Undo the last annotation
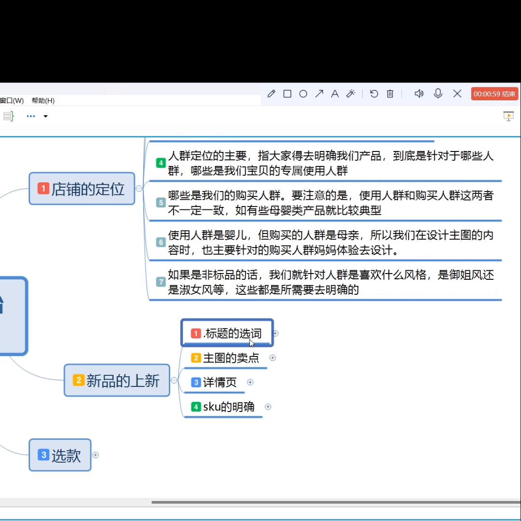 [x=374, y=94]
